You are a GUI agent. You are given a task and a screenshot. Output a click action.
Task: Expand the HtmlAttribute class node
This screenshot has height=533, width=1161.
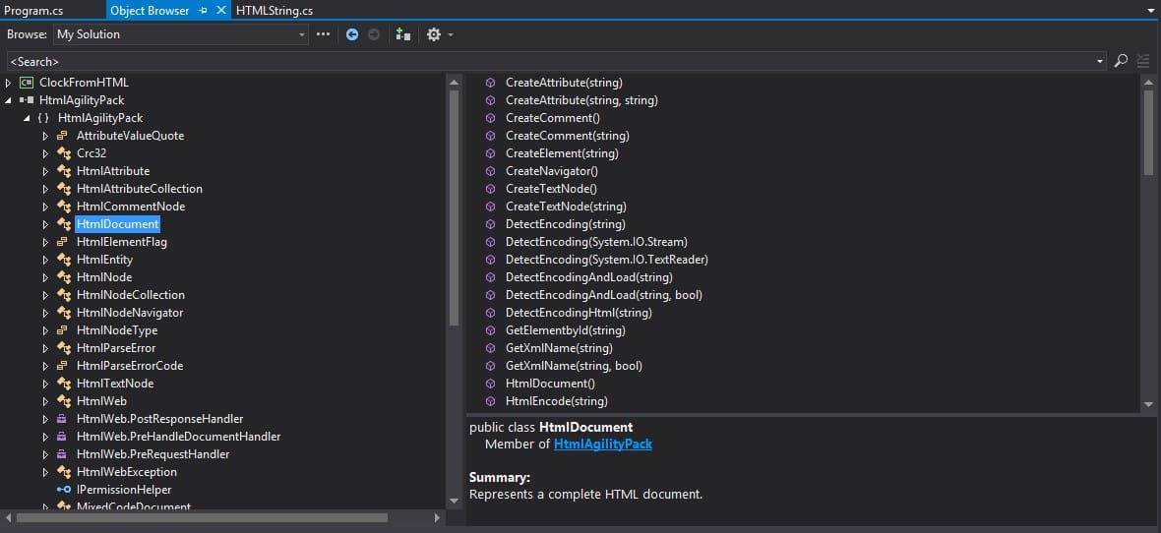45,171
